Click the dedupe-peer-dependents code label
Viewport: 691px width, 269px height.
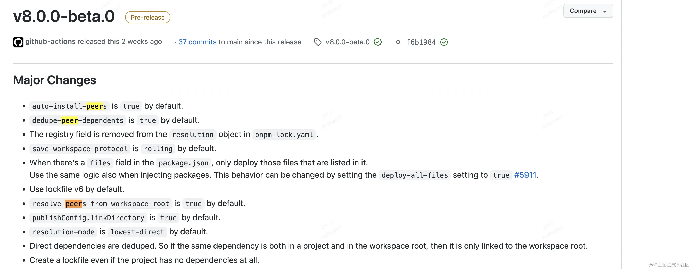tap(78, 121)
